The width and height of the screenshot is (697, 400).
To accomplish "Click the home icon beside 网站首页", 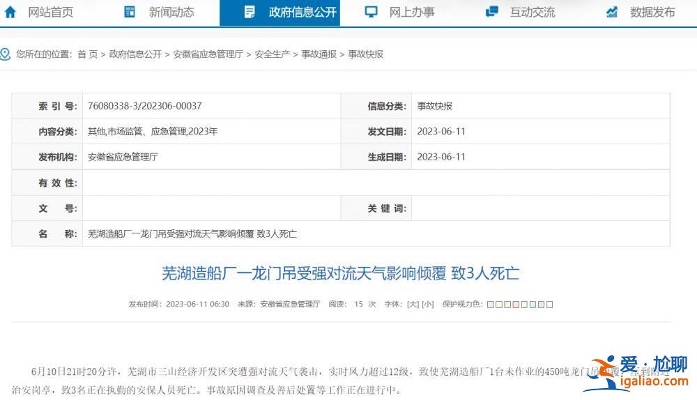I will [10, 12].
